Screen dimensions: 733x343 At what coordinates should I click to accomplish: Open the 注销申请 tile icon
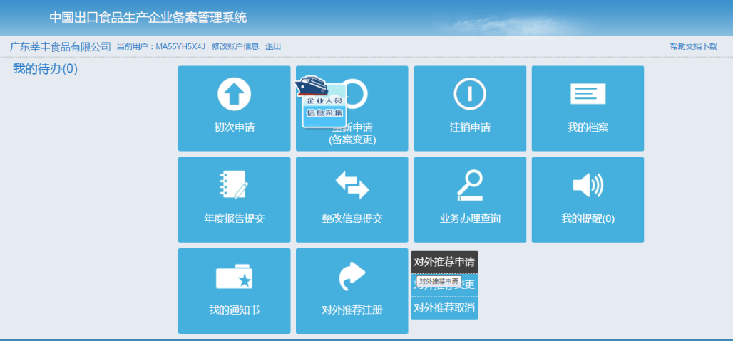470,95
